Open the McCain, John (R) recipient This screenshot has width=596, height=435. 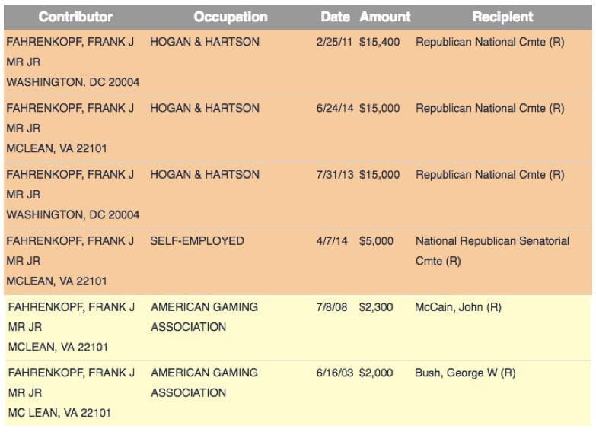click(458, 307)
